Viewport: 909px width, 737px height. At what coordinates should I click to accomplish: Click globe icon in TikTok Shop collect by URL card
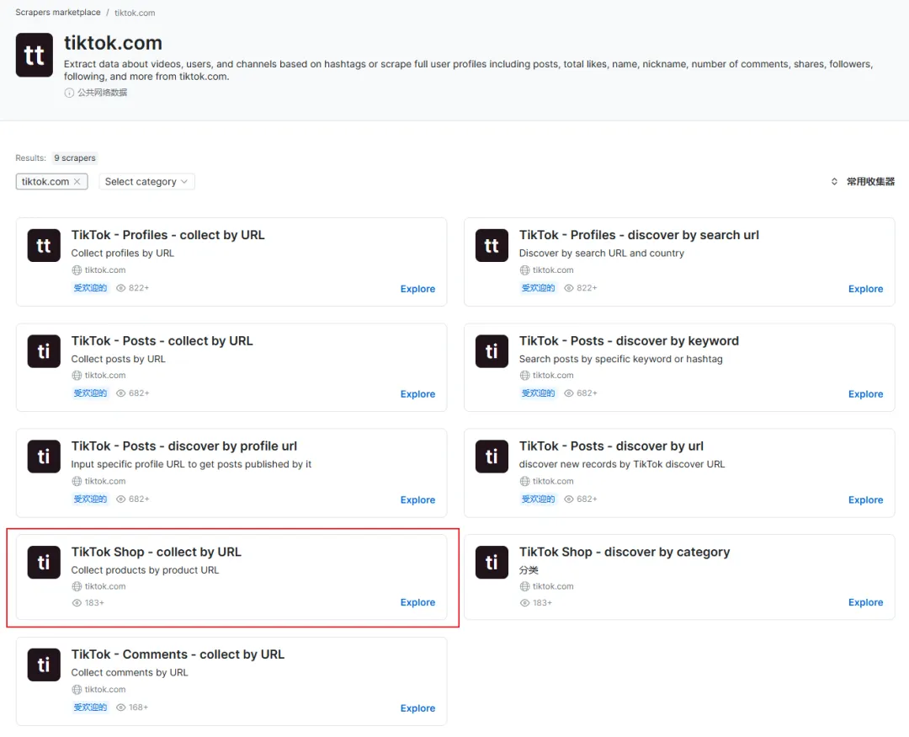(x=77, y=587)
